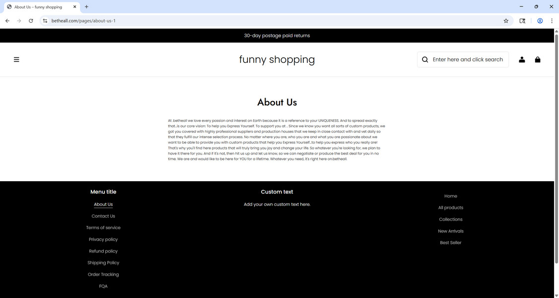The height and width of the screenshot is (298, 559).
Task: Open the Shipping Policy page
Action: coord(103,262)
